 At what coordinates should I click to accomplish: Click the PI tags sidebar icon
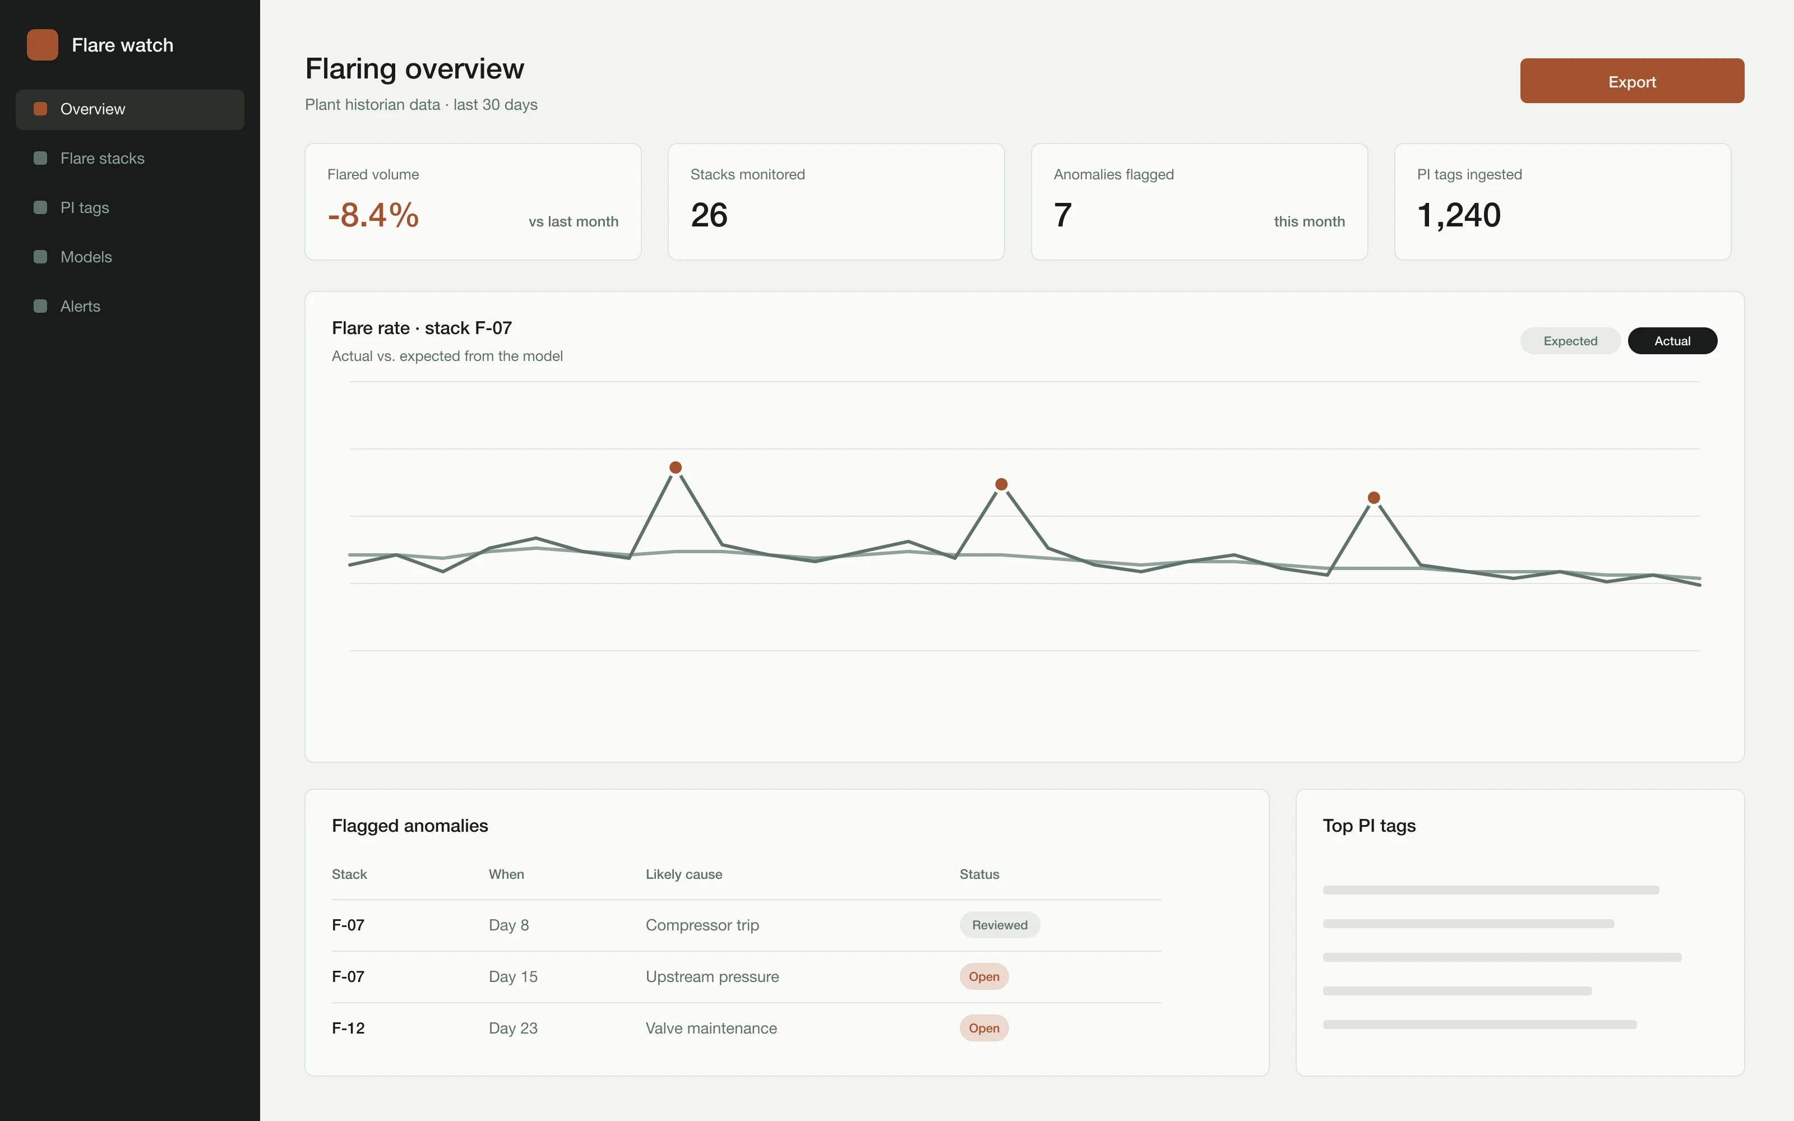coord(41,207)
